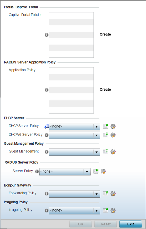This screenshot has width=146, height=229.
Task: Click edit gear icon for DHCPv6 Server Policy
Action: coord(113,135)
